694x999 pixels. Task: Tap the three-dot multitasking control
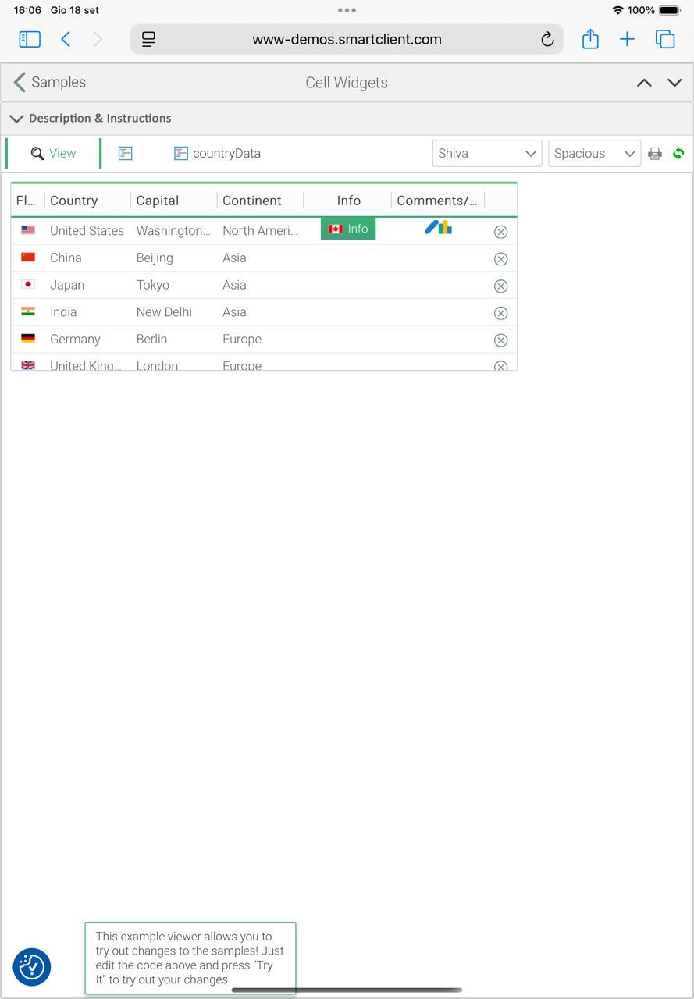click(x=347, y=10)
